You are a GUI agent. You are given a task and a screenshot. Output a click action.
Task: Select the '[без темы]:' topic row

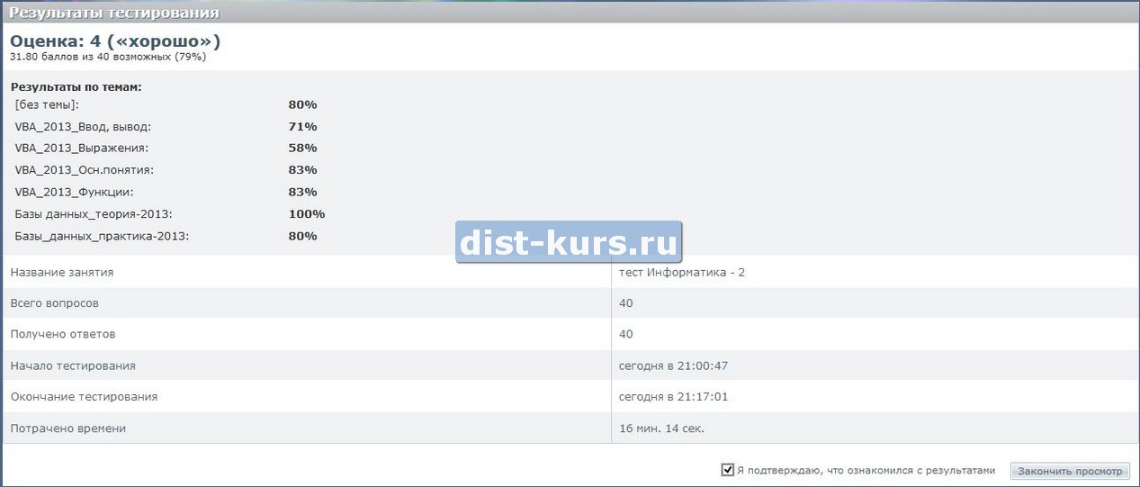coord(166,104)
